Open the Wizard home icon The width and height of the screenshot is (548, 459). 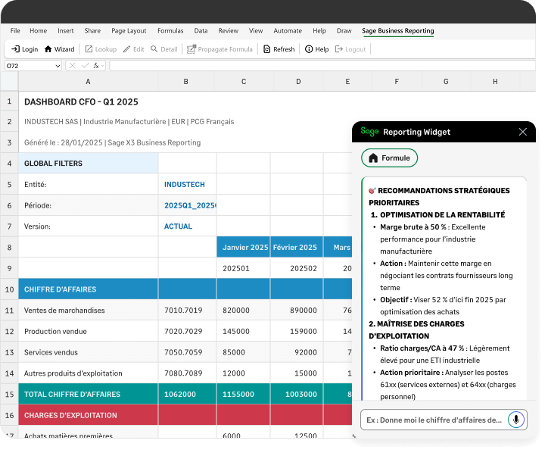pos(48,49)
